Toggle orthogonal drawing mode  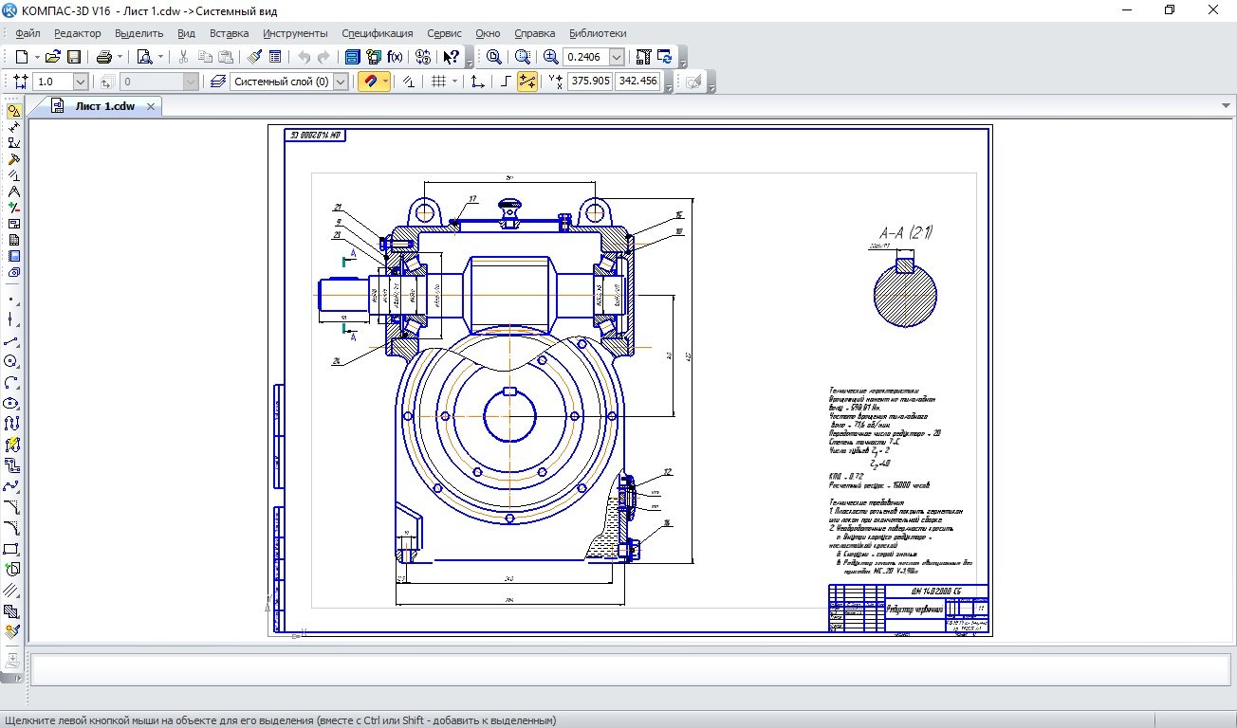(x=506, y=82)
